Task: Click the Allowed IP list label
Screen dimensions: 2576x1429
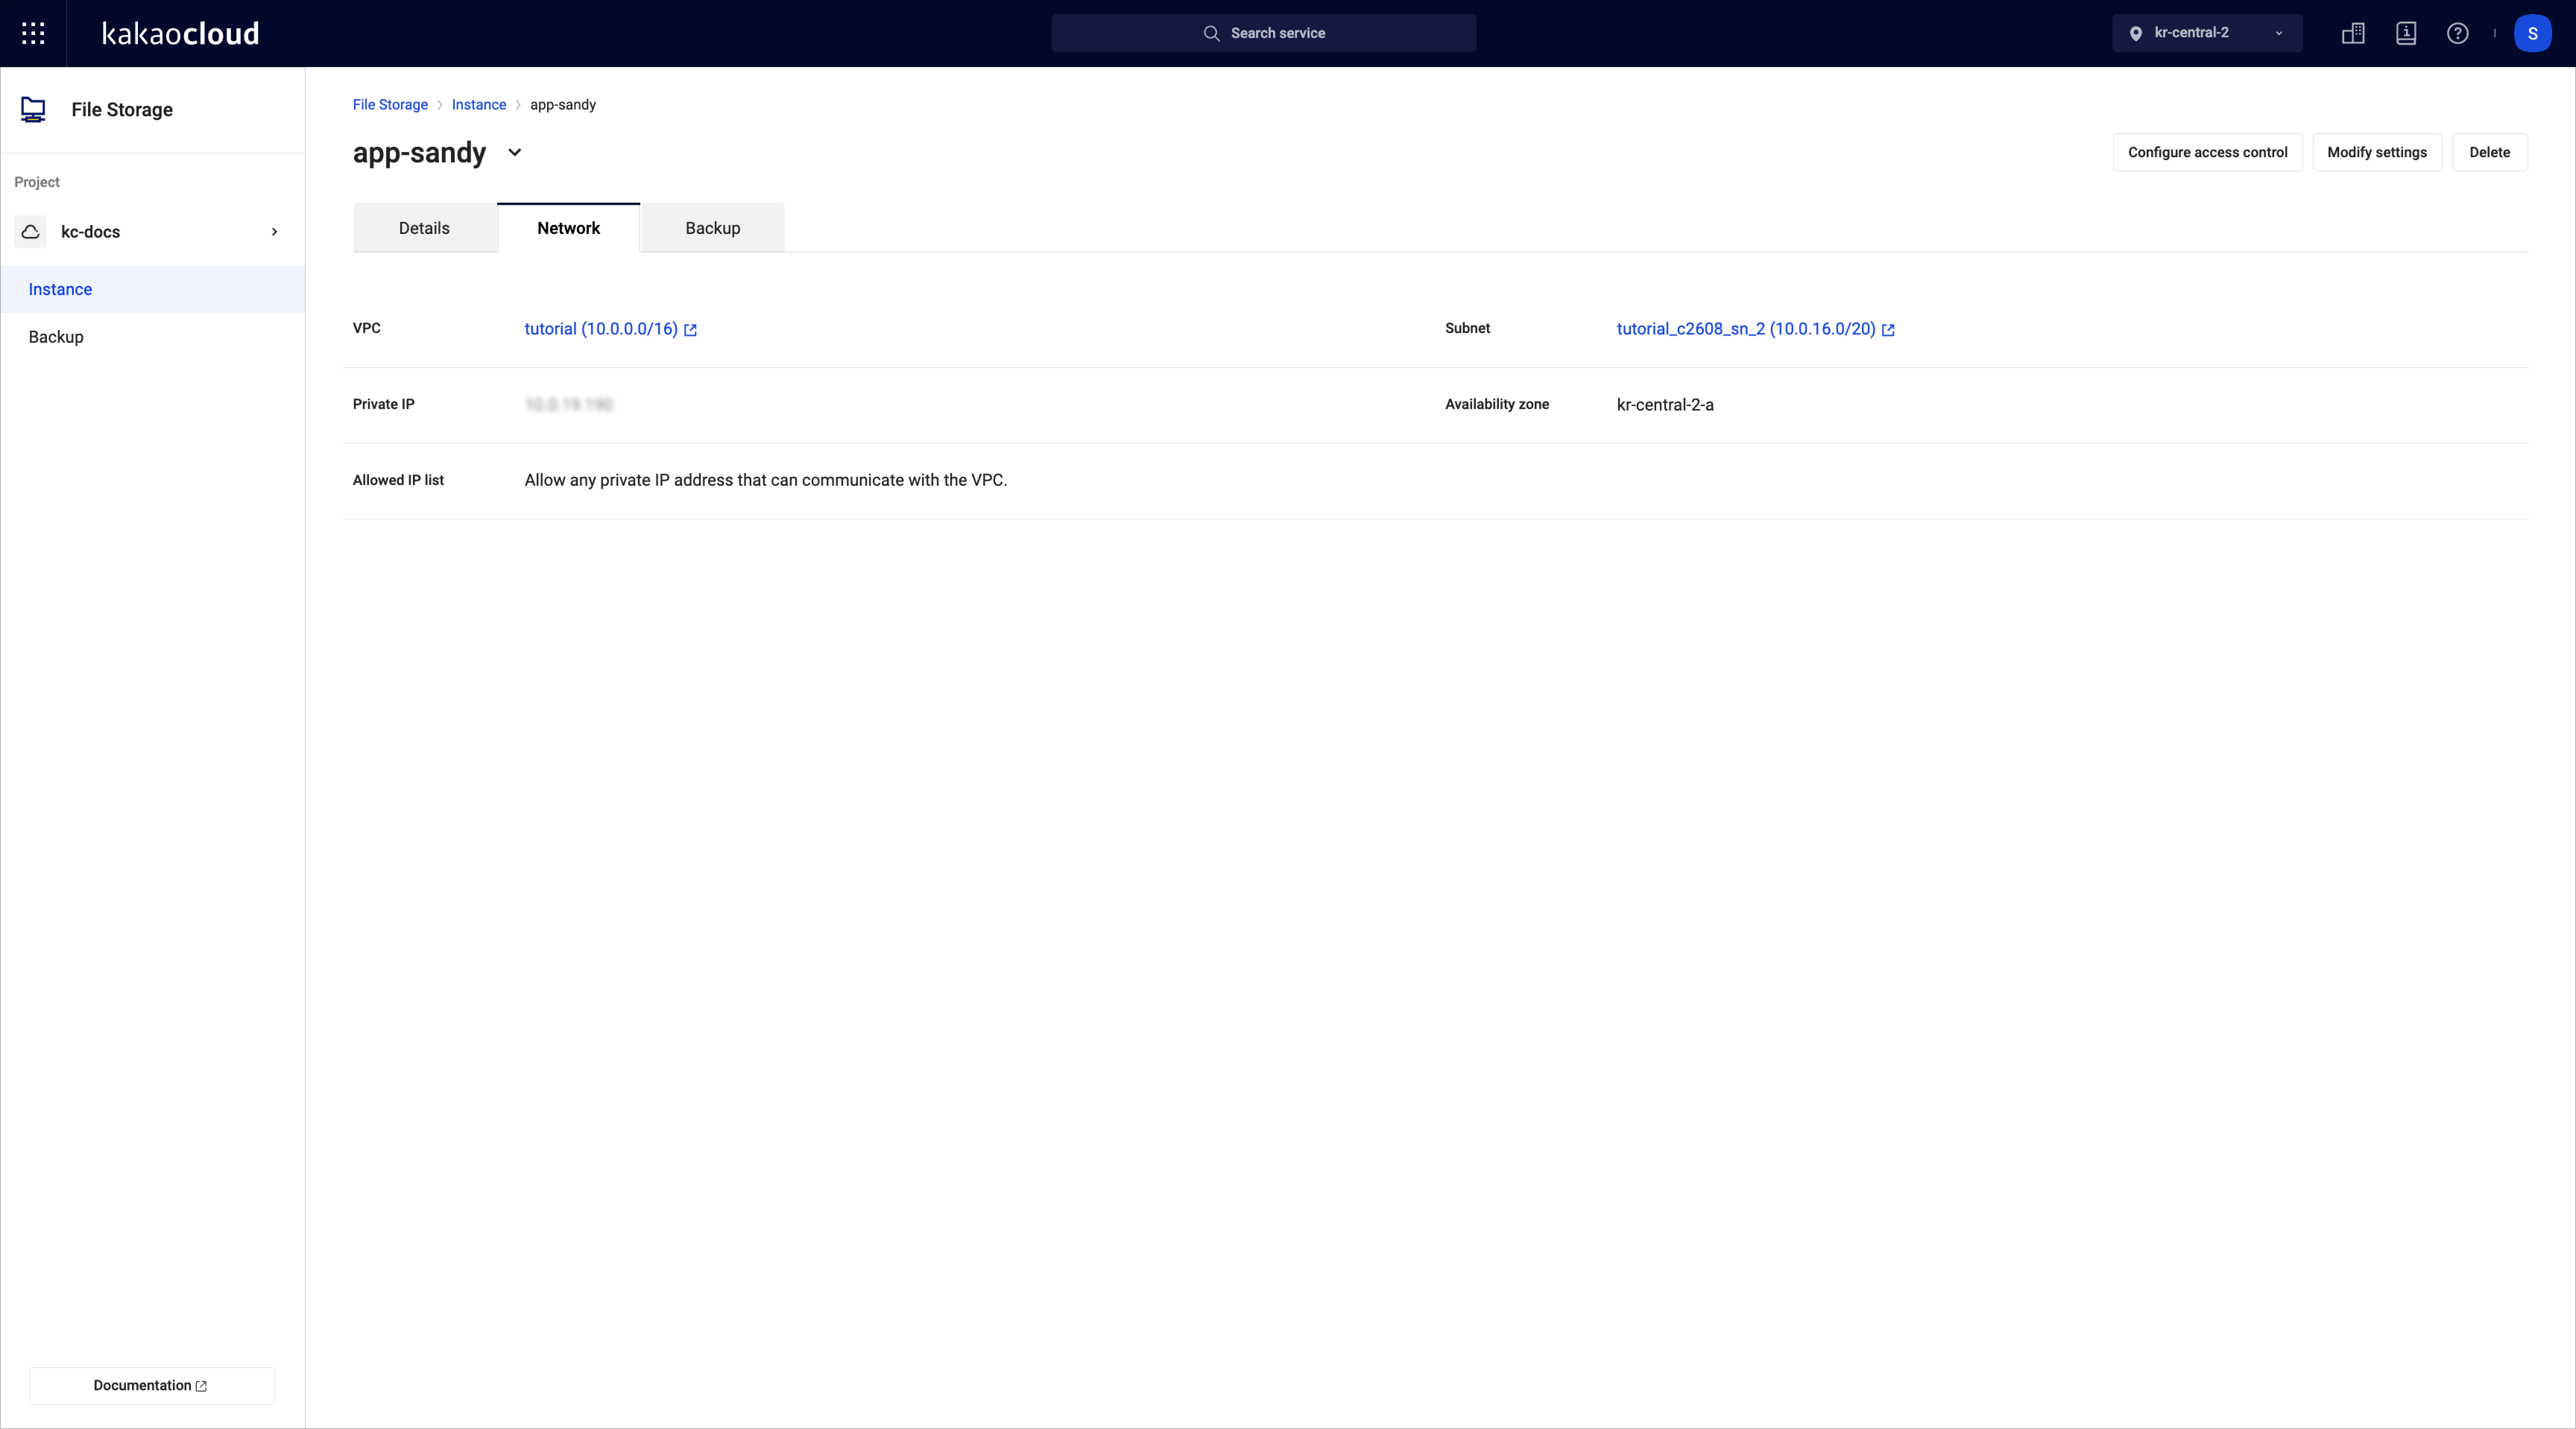Action: pyautogui.click(x=398, y=481)
